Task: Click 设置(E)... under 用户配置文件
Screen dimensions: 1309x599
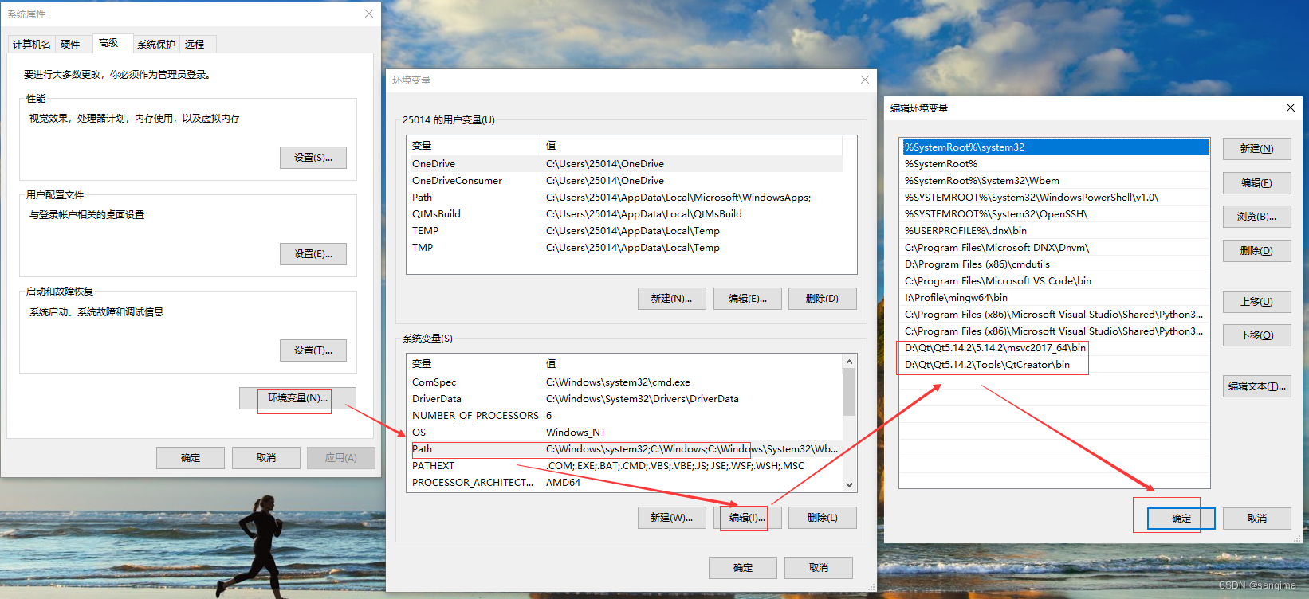Action: [x=313, y=254]
